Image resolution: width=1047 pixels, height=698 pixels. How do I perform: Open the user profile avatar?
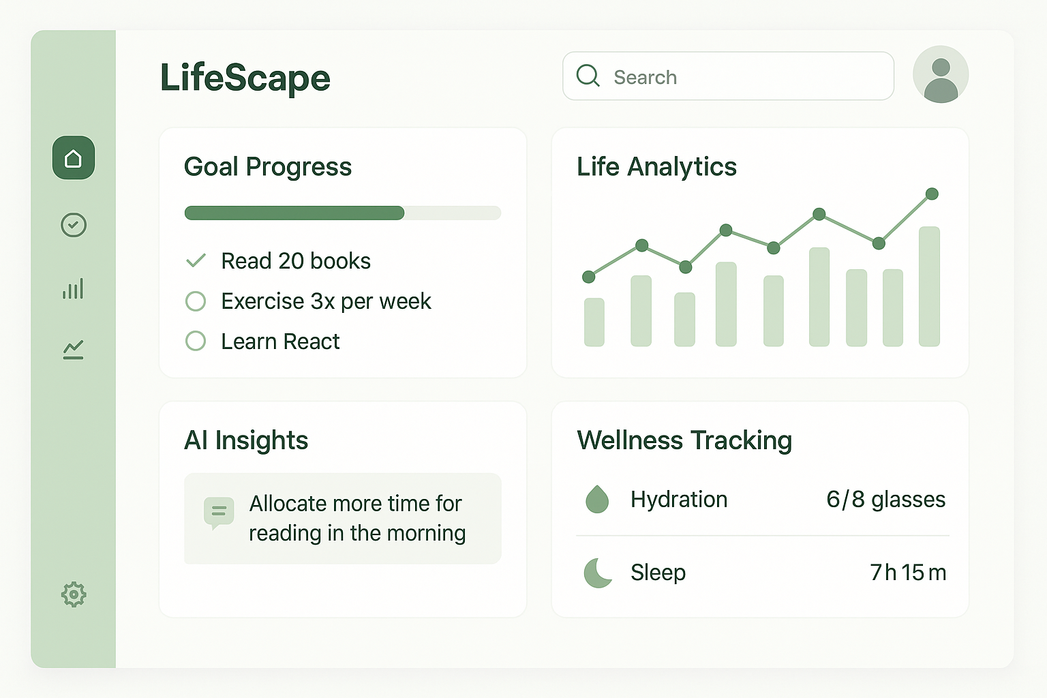(941, 75)
